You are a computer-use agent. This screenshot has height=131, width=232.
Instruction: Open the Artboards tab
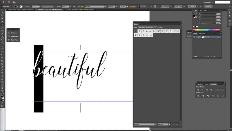202,34
